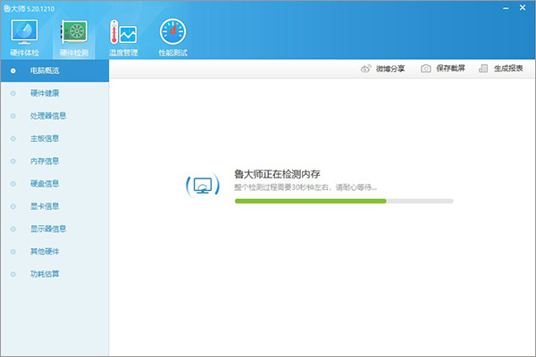Open 显卡信息 in the sidebar
Viewport: 536px width, 357px height.
pos(54,206)
